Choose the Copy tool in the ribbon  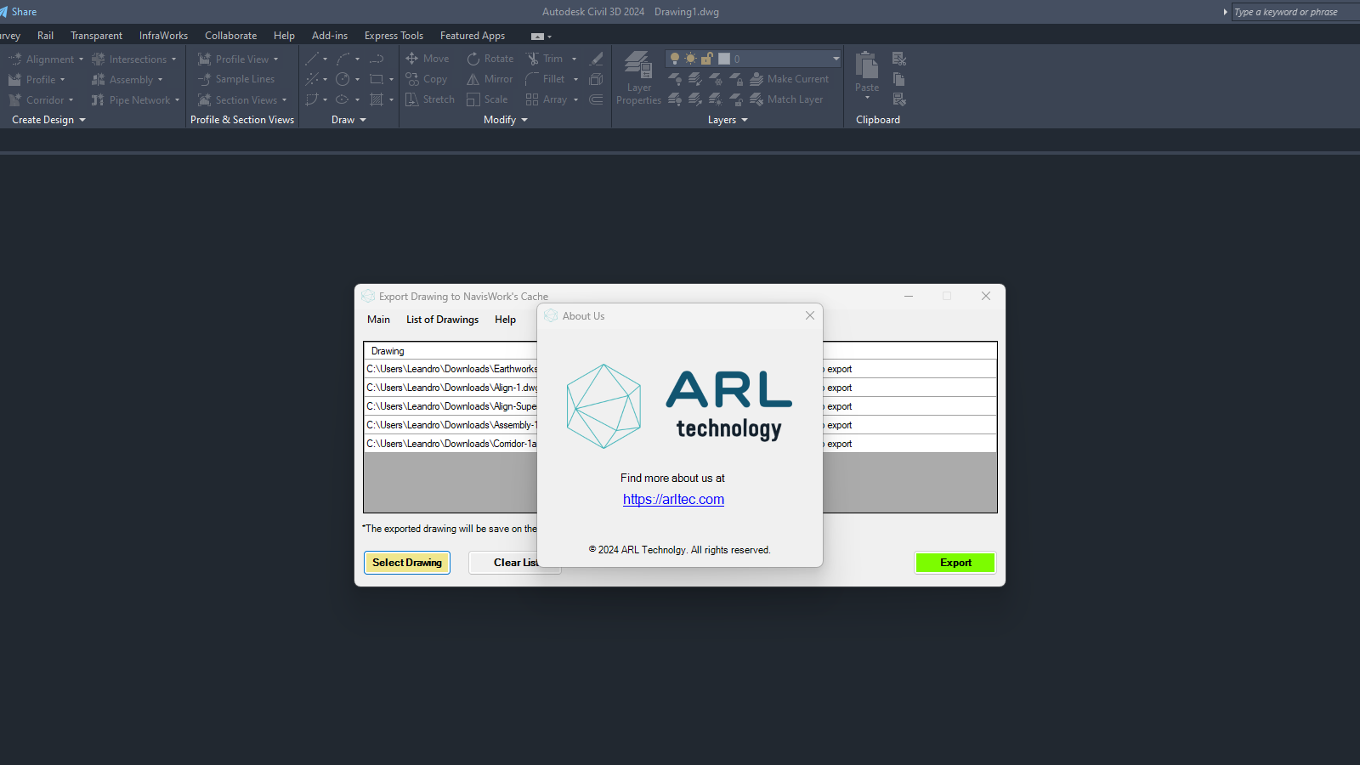click(x=427, y=79)
